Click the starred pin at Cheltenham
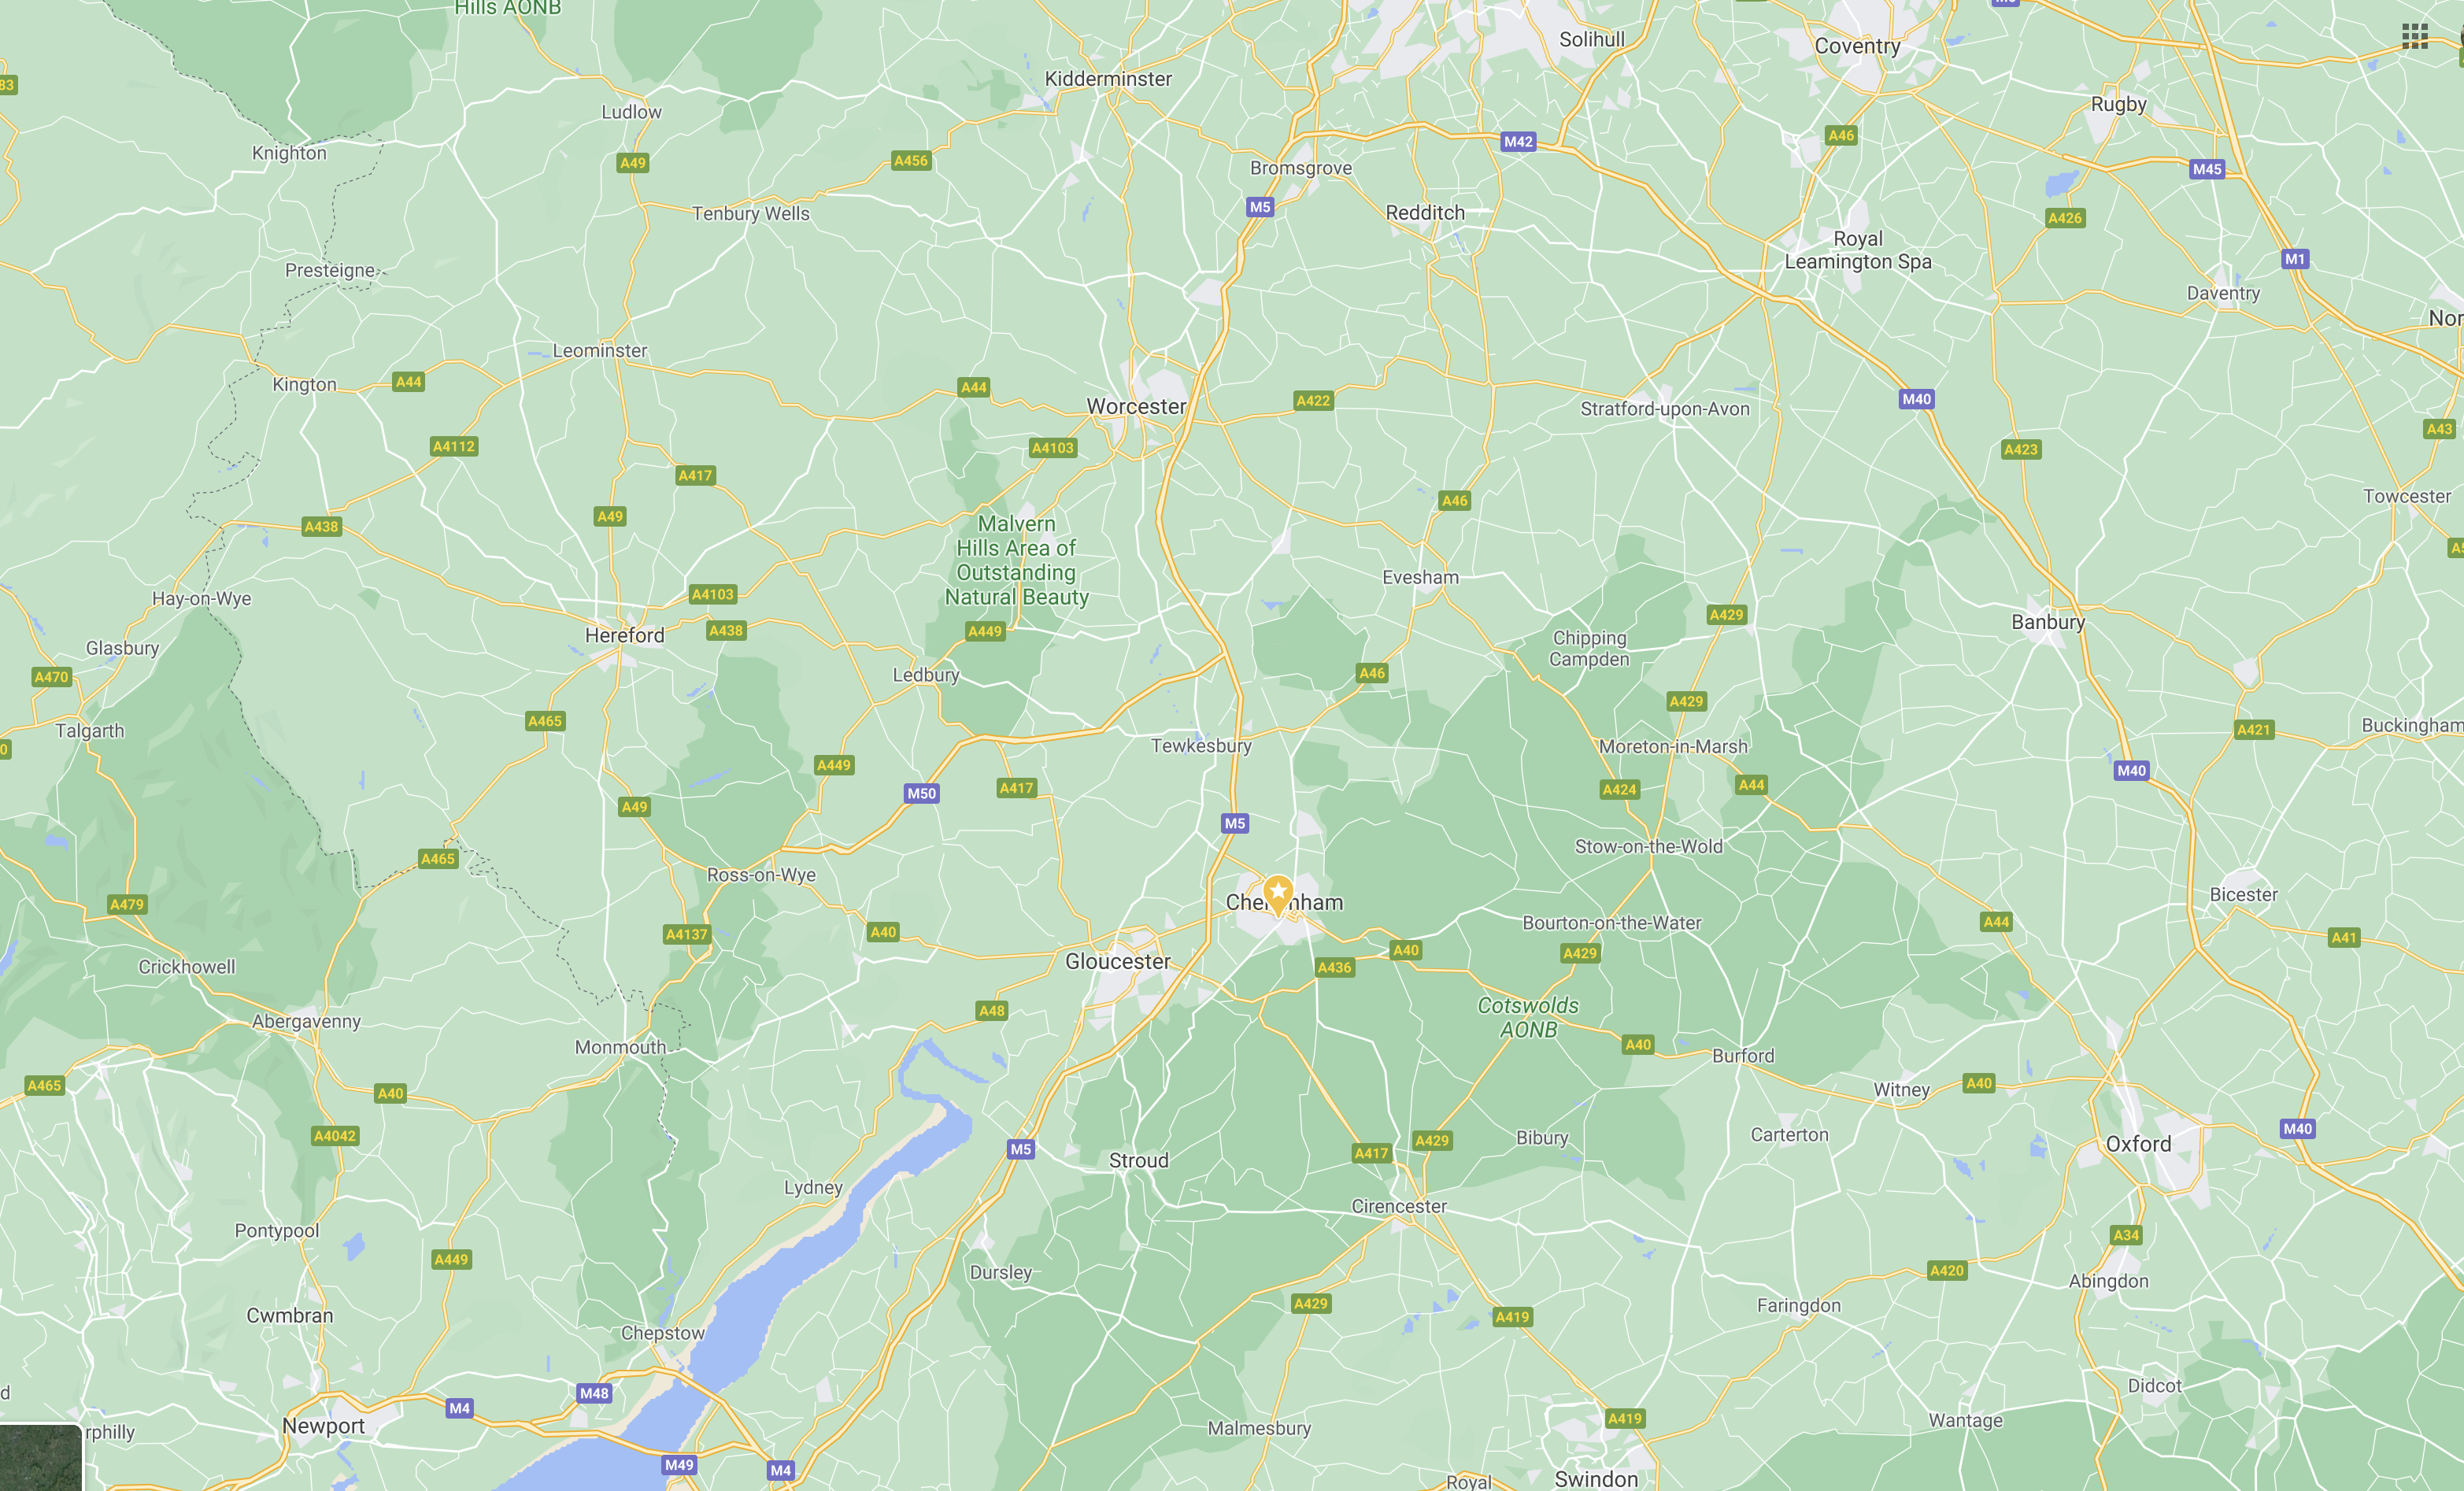 (x=1278, y=893)
